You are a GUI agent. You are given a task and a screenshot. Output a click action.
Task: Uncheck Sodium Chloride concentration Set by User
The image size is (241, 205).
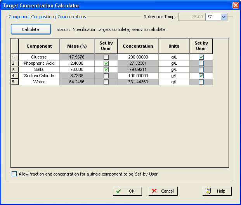pyautogui.click(x=201, y=76)
